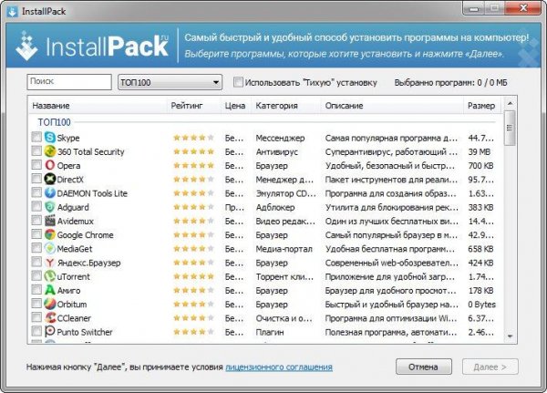This screenshot has height=393, width=547.
Task: Click the Google Chrome icon
Action: 50,234
